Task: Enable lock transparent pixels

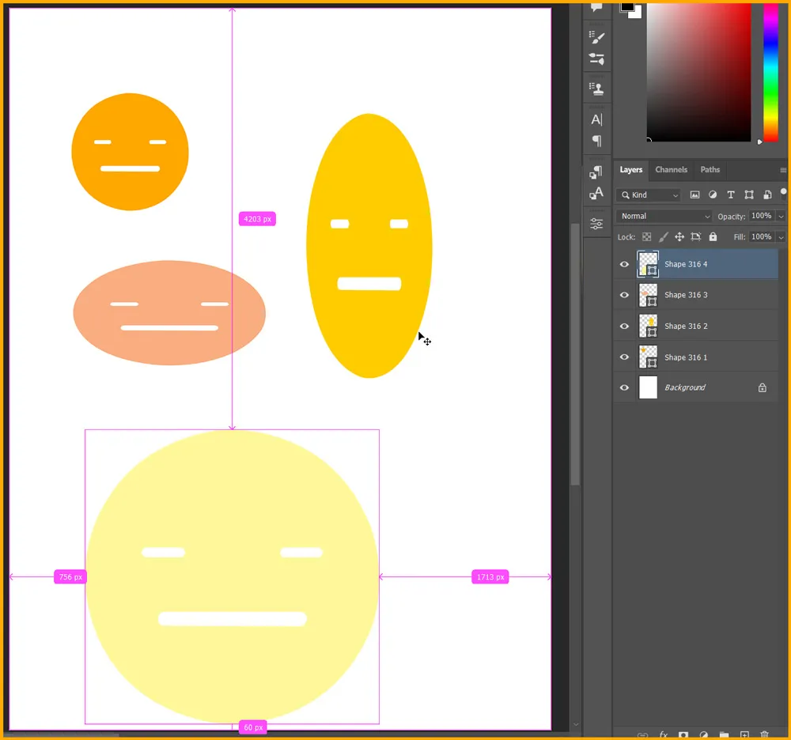Action: tap(645, 236)
